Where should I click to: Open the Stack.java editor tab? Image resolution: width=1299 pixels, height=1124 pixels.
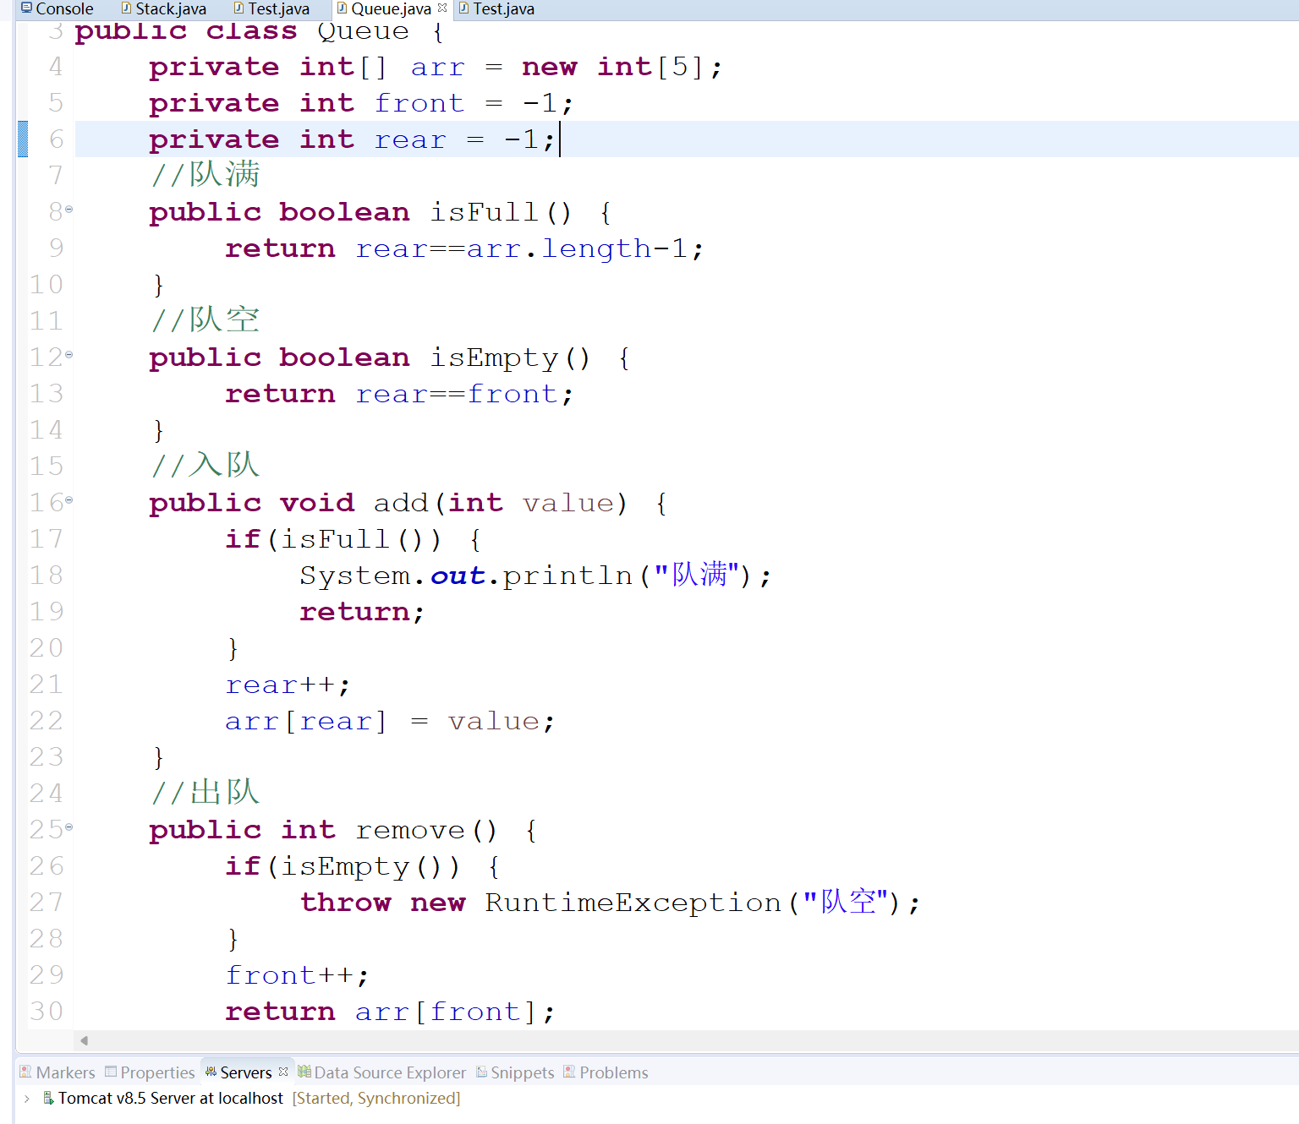[164, 9]
